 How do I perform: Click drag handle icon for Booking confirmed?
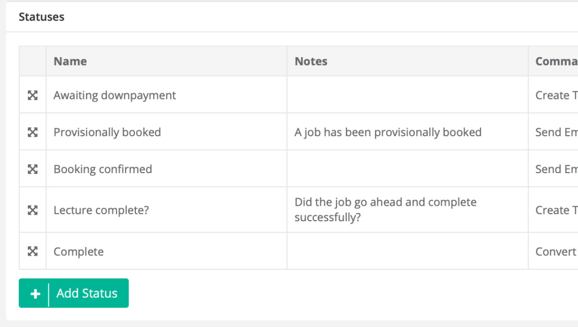point(32,169)
